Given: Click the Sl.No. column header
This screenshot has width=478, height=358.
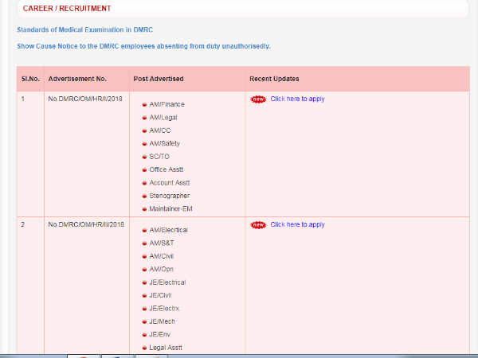Looking at the screenshot, I should (30, 79).
